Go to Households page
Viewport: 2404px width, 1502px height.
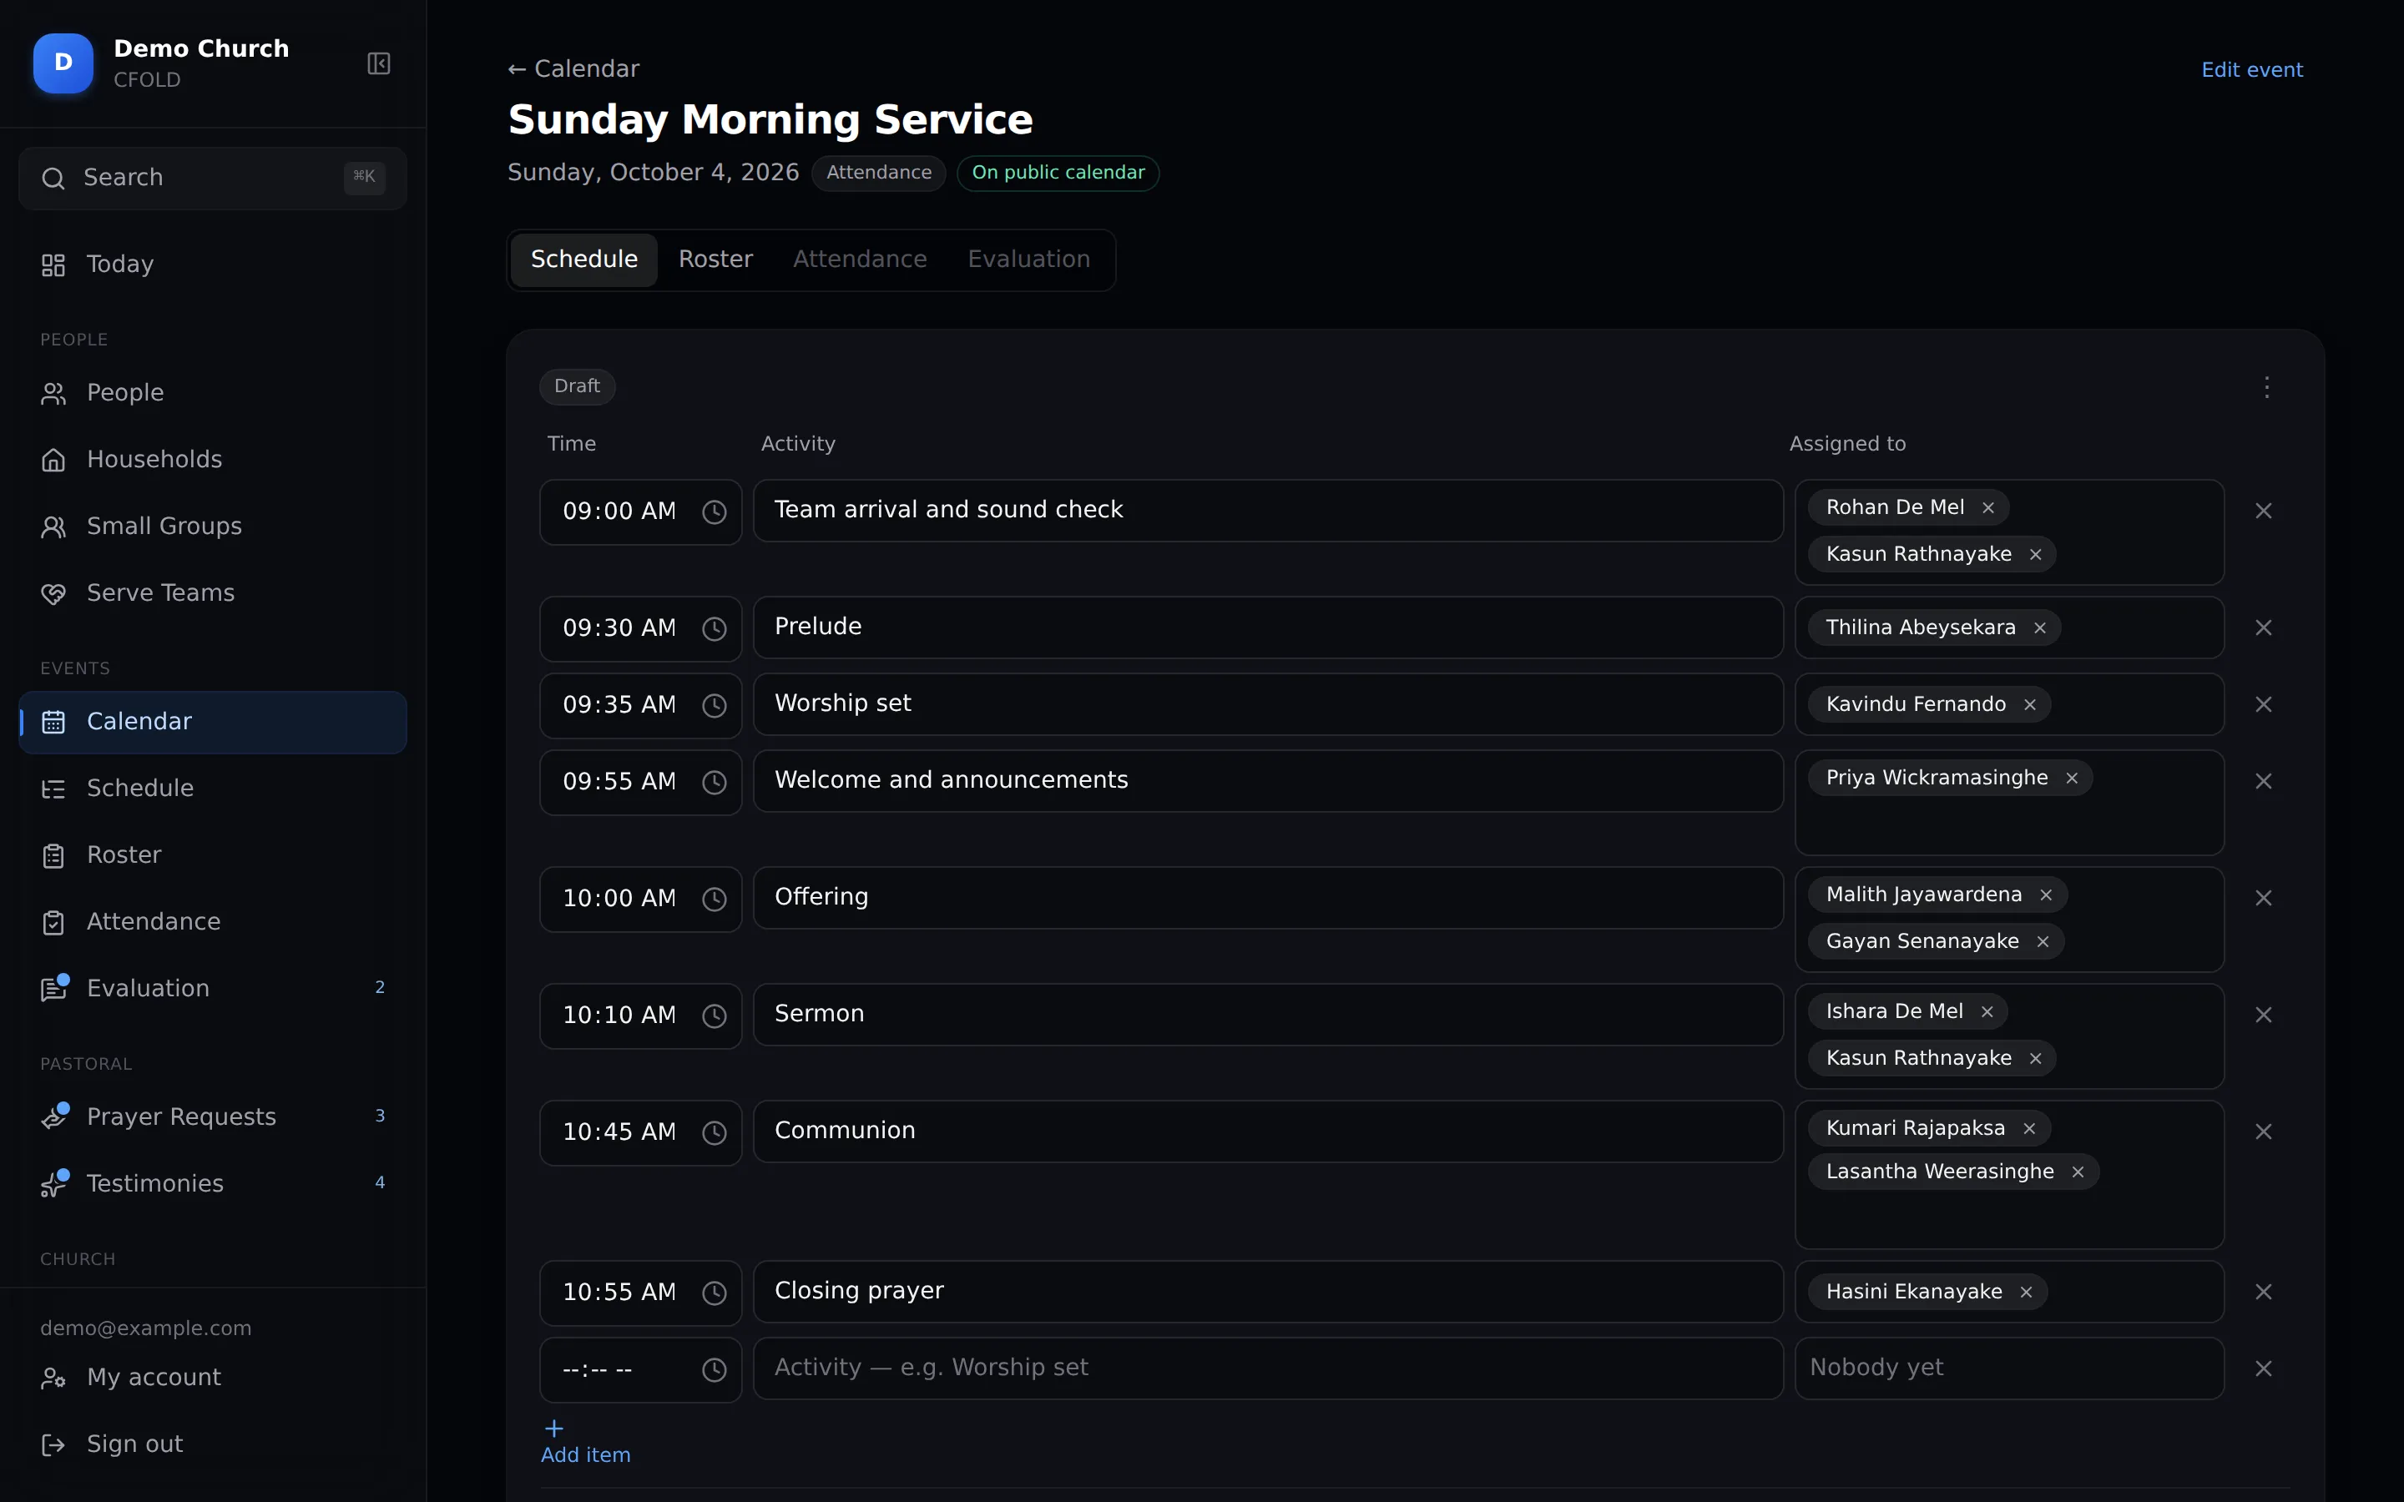pos(213,459)
